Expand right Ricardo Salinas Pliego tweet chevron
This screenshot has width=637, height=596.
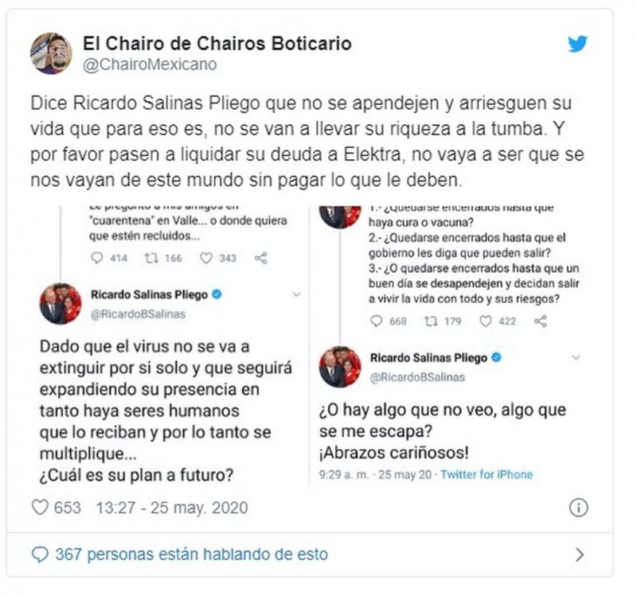tap(576, 357)
